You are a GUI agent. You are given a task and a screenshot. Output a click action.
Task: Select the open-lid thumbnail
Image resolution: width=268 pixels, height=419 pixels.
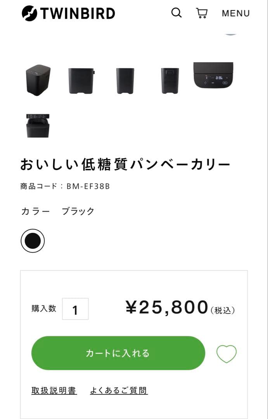click(x=38, y=126)
